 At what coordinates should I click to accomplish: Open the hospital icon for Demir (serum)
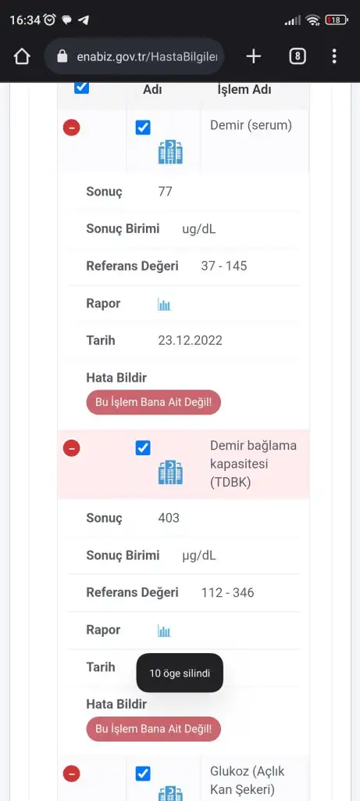170,152
